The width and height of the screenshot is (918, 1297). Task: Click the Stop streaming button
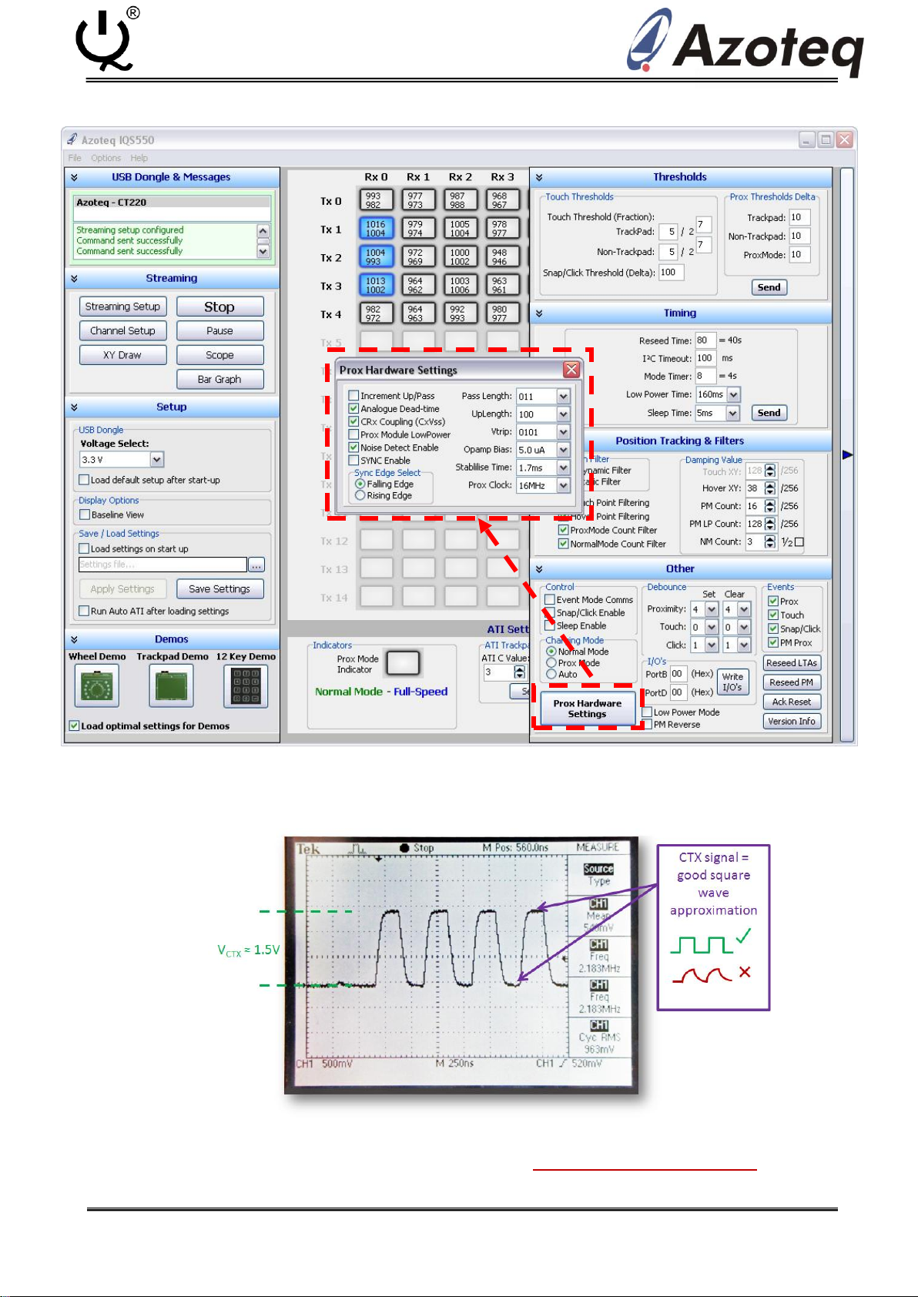click(219, 307)
